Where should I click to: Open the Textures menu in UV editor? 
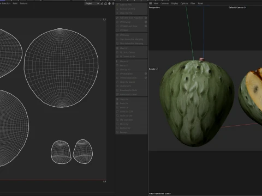[23, 3]
